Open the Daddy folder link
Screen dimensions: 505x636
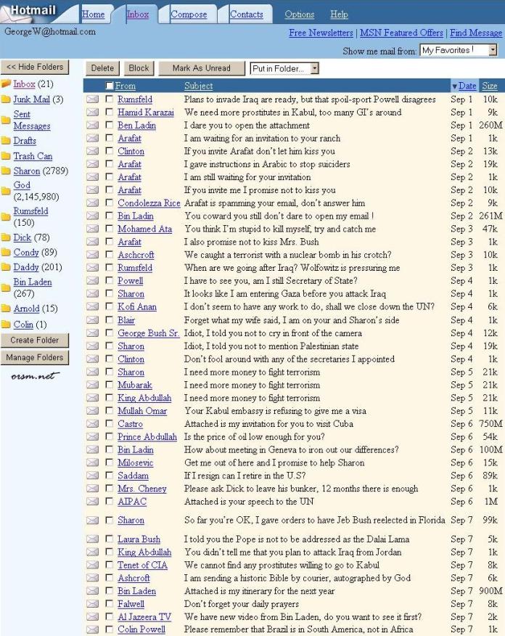pos(26,267)
